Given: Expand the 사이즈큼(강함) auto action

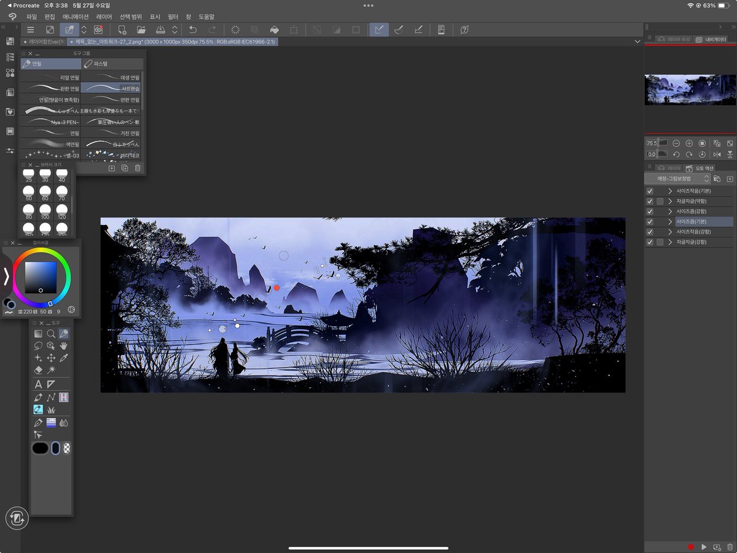Looking at the screenshot, I should (671, 211).
